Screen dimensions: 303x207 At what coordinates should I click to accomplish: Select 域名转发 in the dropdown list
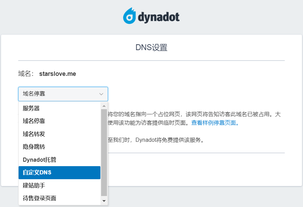click(x=59, y=134)
